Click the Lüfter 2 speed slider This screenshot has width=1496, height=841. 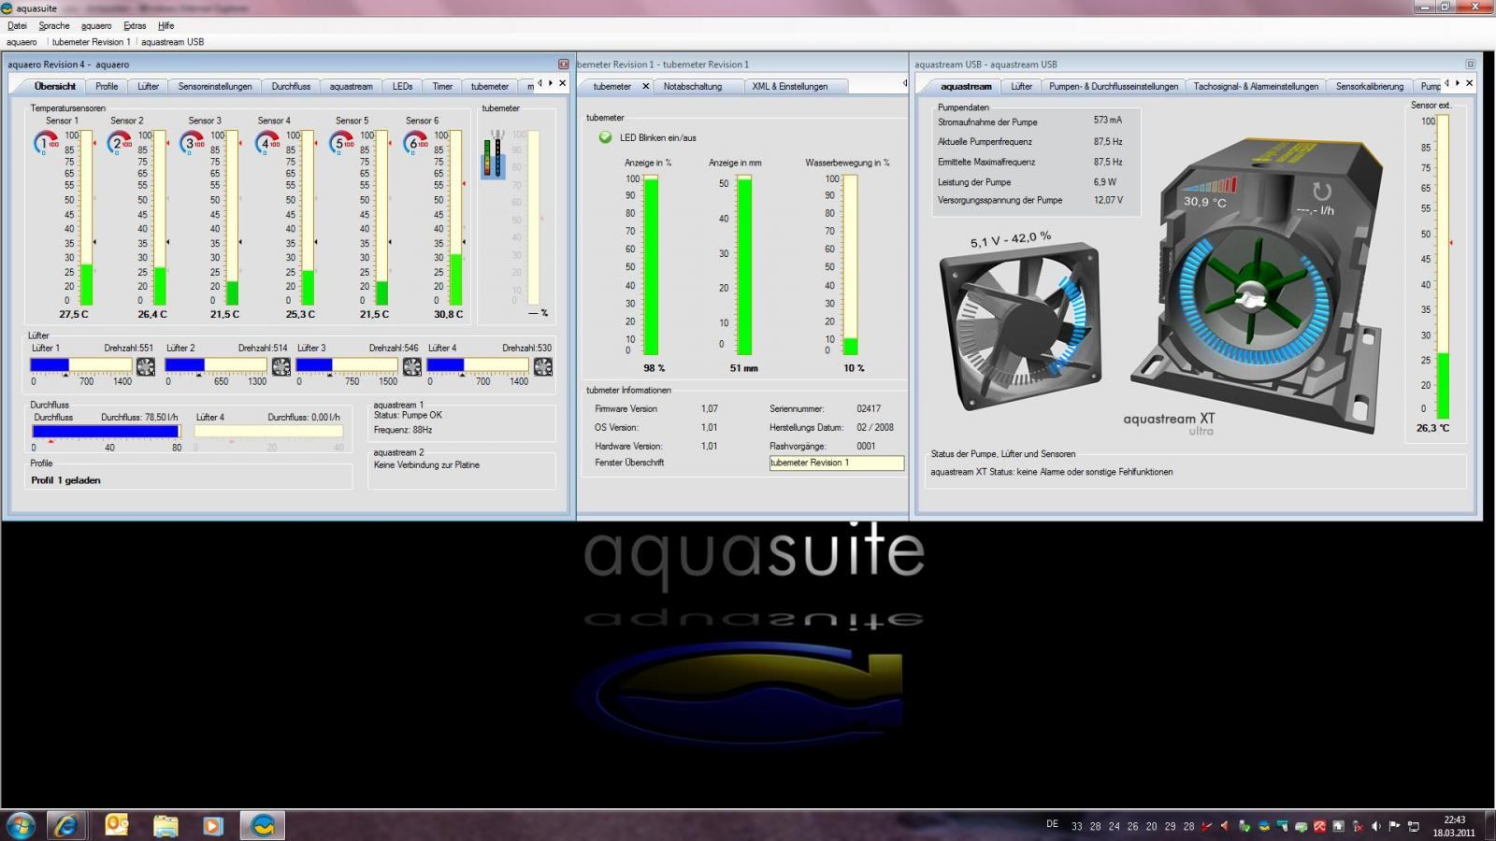216,365
